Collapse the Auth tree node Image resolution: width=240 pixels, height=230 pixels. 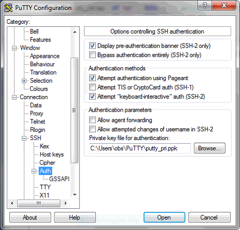(x=34, y=171)
